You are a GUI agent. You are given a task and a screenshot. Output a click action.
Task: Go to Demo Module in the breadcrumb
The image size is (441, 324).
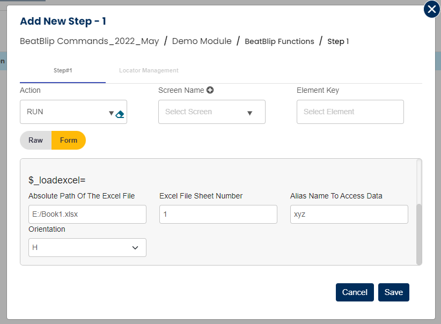202,41
